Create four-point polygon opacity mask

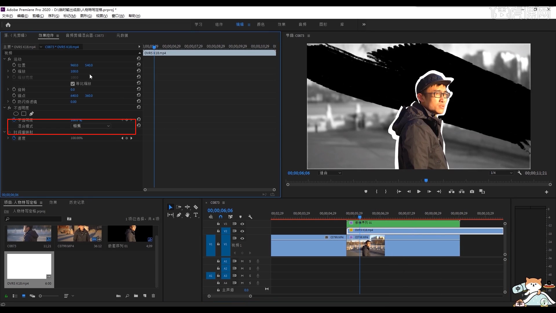click(24, 114)
